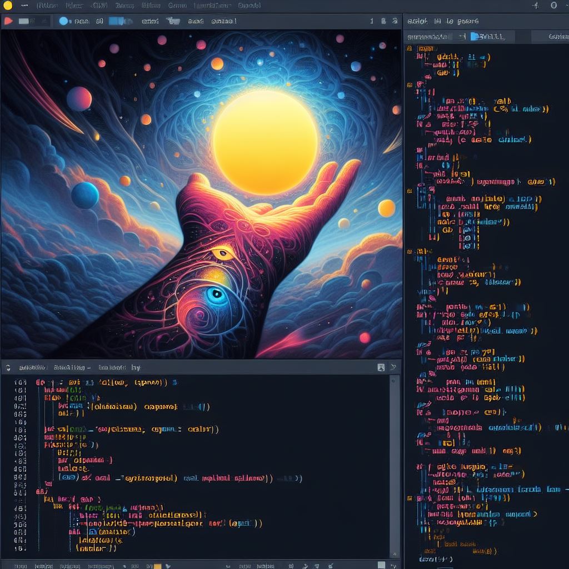
Task: Click the cosmic hand-and-sun artwork preview
Action: click(x=201, y=194)
